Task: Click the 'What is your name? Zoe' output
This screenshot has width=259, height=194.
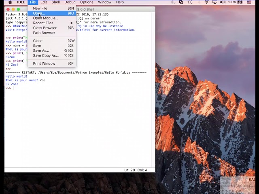Action: [25, 80]
